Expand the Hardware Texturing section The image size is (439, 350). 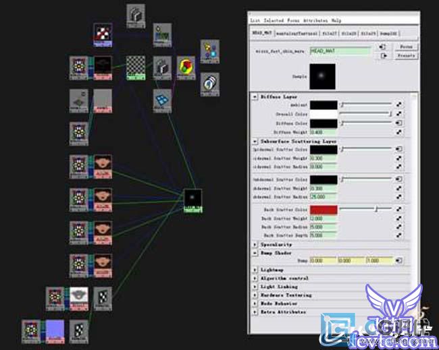(x=255, y=295)
